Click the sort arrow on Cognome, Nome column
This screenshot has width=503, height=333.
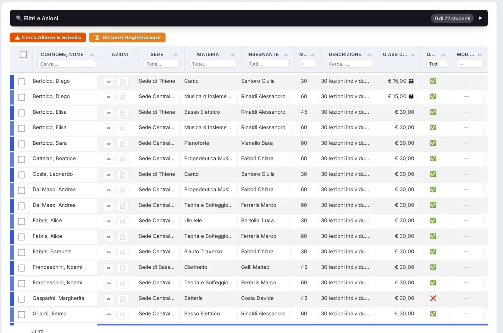92,55
